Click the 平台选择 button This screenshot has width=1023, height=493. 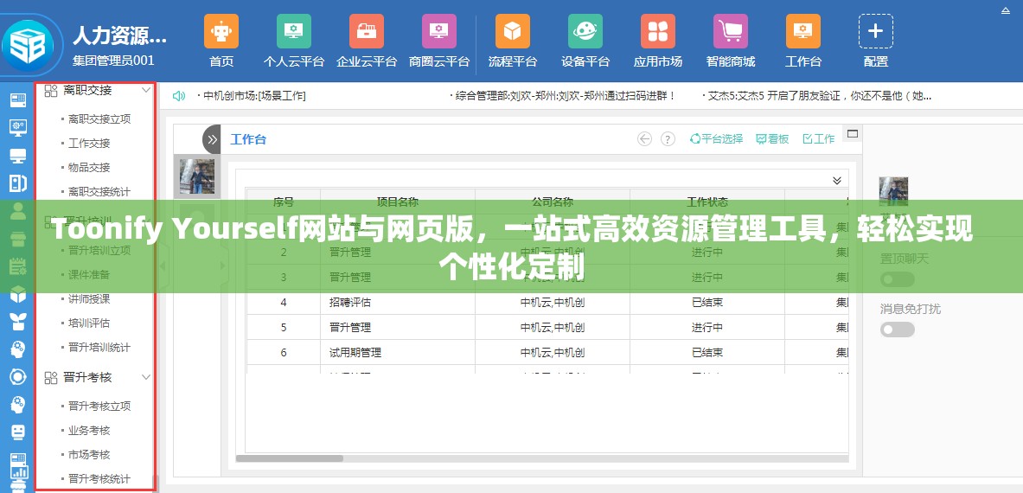[x=716, y=139]
